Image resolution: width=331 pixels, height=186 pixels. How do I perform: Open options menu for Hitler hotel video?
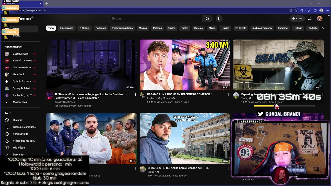pos(229,168)
